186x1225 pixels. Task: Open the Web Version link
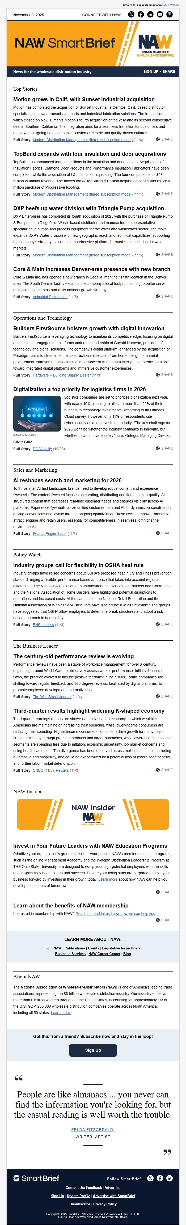[x=171, y=5]
